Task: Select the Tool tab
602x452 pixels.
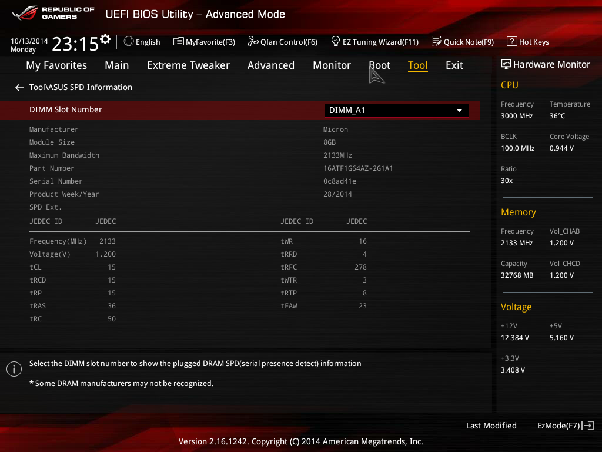Action: coord(417,65)
